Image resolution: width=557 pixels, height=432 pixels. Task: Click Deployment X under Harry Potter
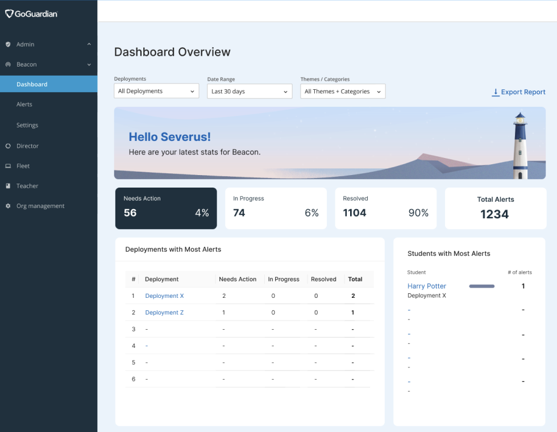point(427,296)
